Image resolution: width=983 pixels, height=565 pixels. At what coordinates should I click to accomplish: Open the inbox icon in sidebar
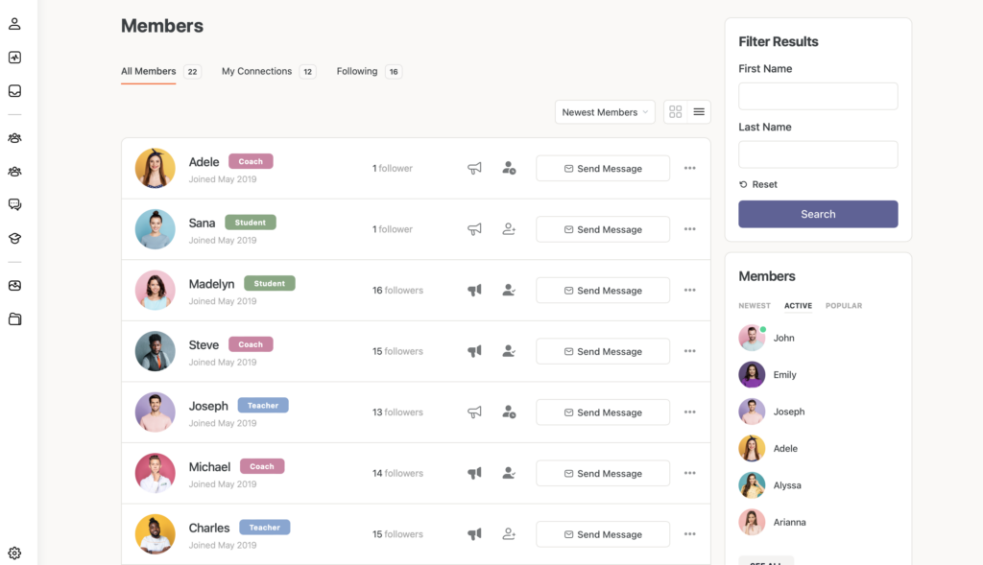tap(14, 91)
